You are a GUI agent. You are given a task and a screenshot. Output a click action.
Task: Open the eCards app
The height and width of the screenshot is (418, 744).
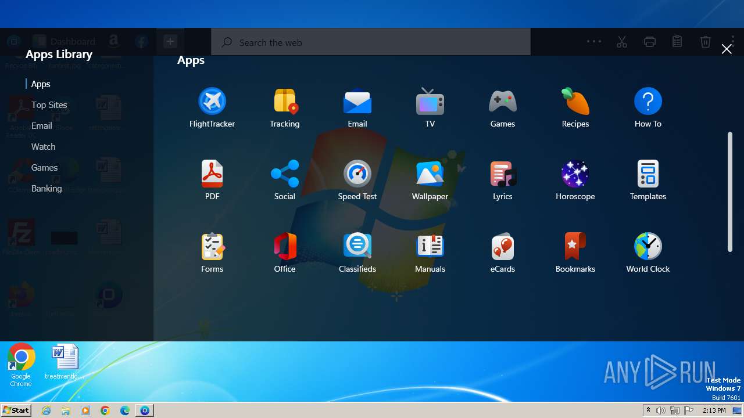503,253
